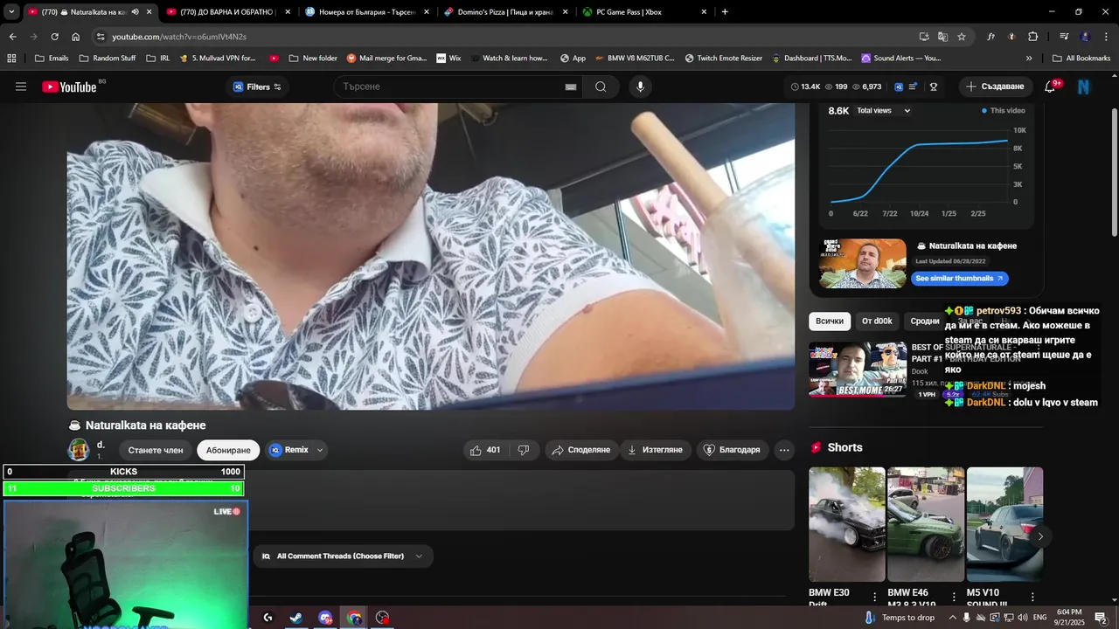
Task: Open the YouTube account avatar menu
Action: click(x=1084, y=86)
